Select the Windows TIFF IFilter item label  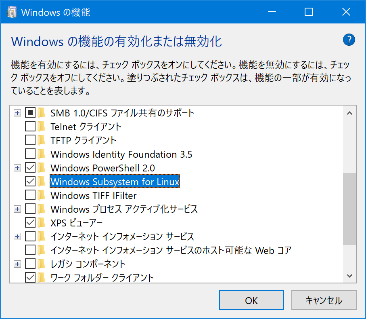tap(94, 196)
